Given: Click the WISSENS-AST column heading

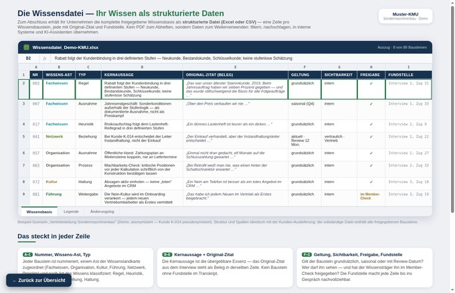Looking at the screenshot, I should (59, 74).
